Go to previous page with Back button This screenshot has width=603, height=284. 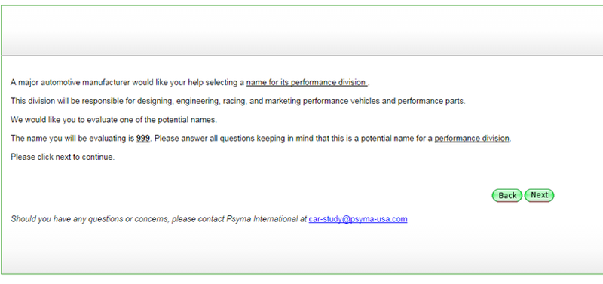tap(507, 195)
